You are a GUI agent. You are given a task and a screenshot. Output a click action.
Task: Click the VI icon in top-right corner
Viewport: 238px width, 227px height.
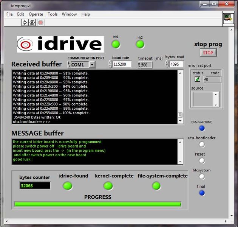[229, 19]
